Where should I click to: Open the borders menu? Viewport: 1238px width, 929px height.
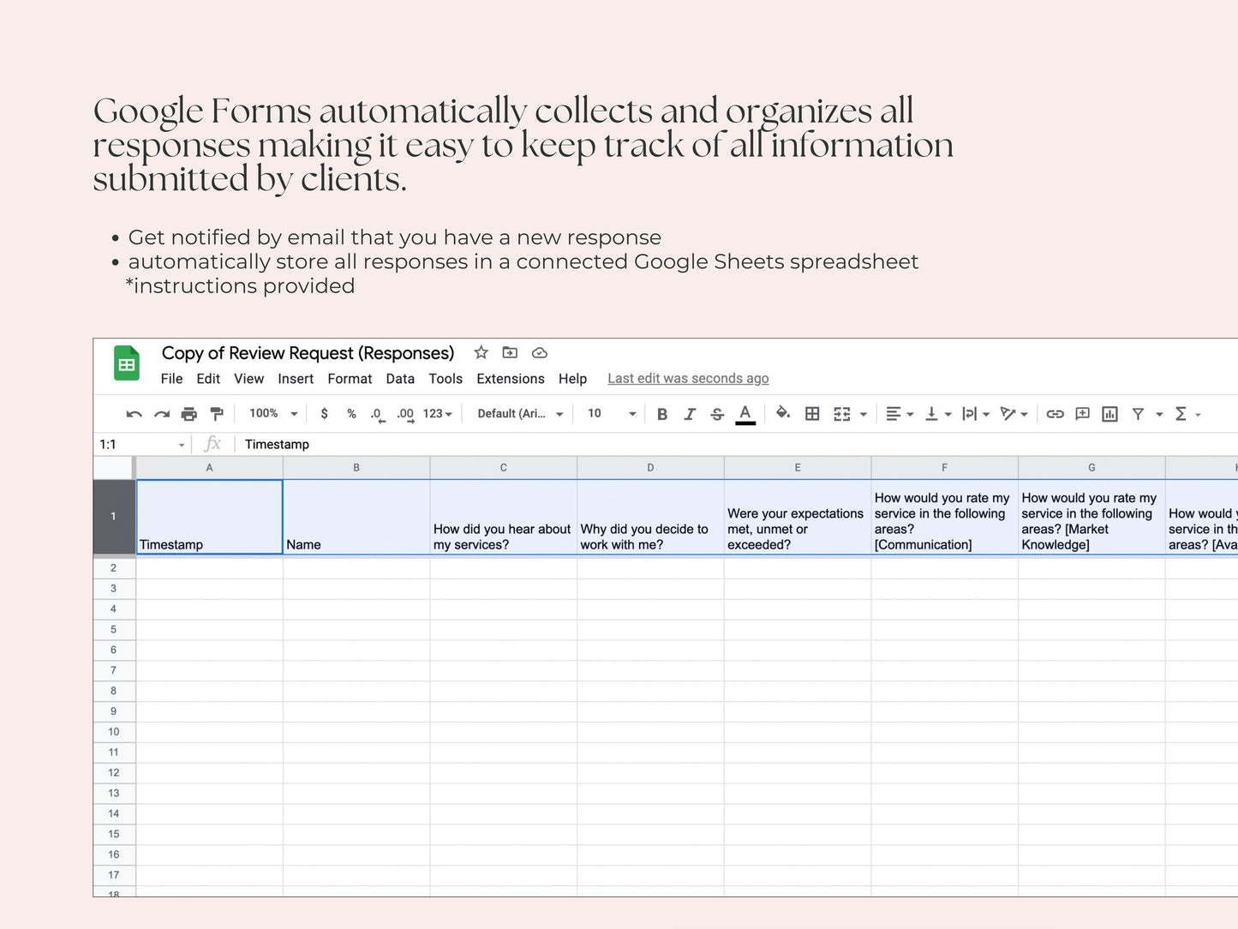[812, 414]
